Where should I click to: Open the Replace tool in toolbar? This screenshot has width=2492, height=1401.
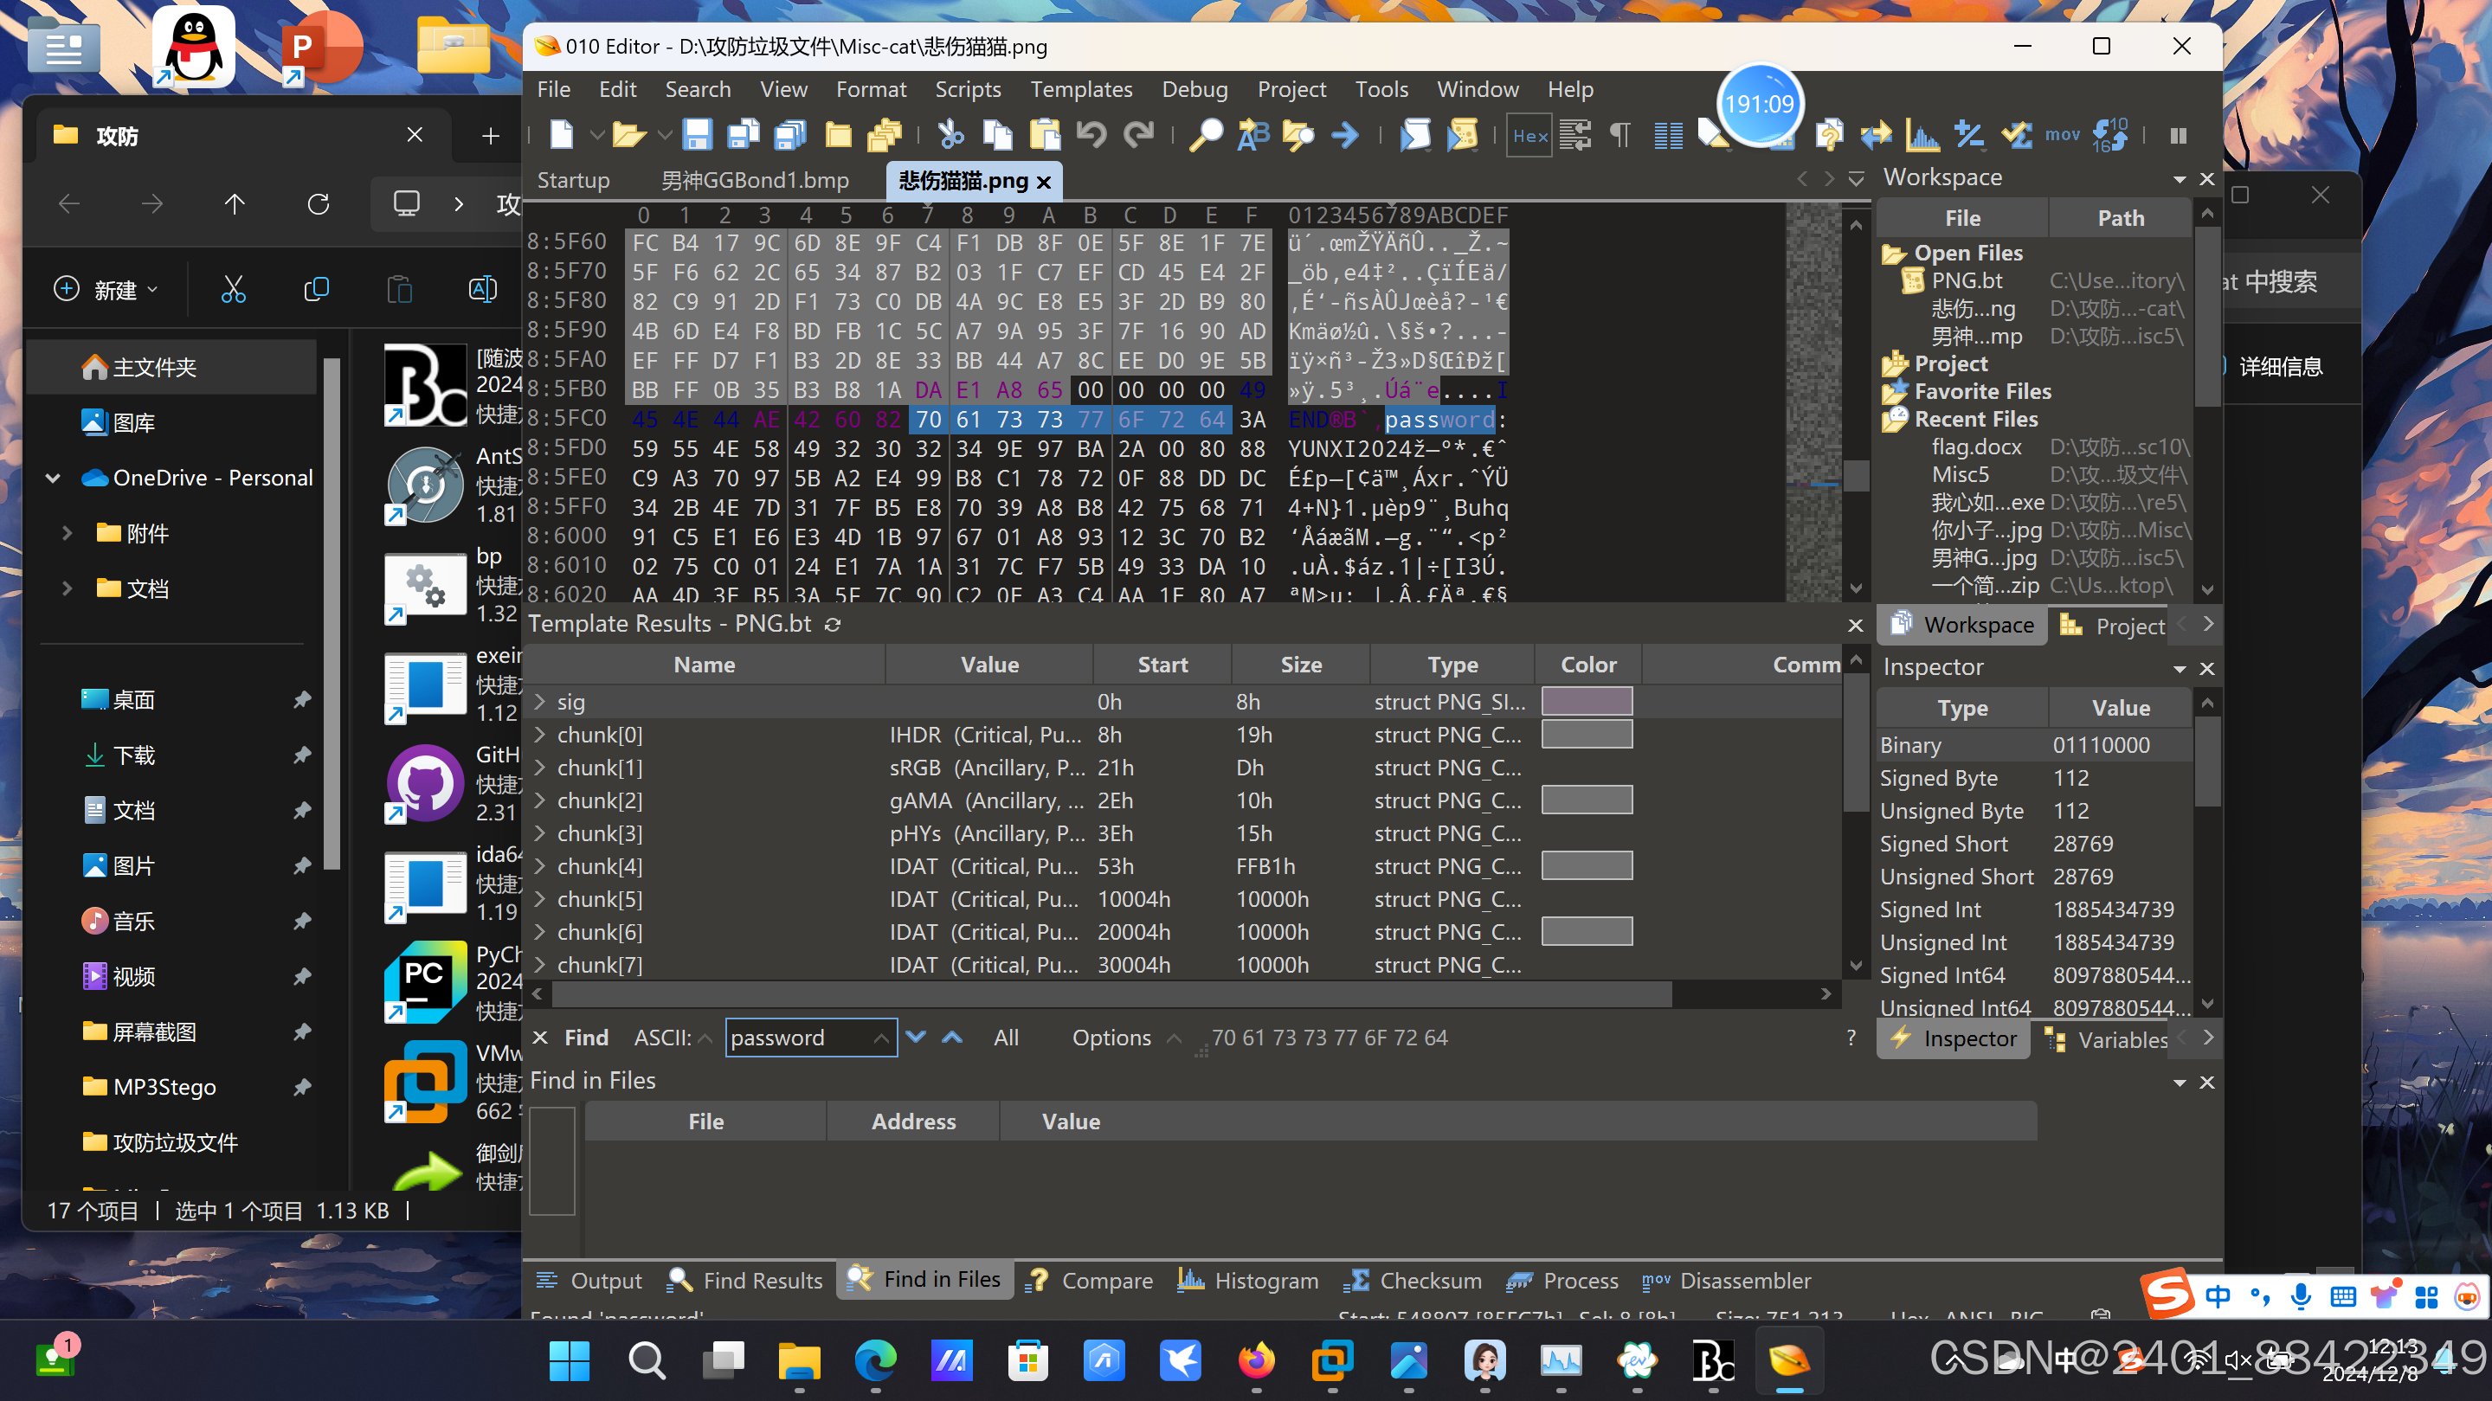1252,135
